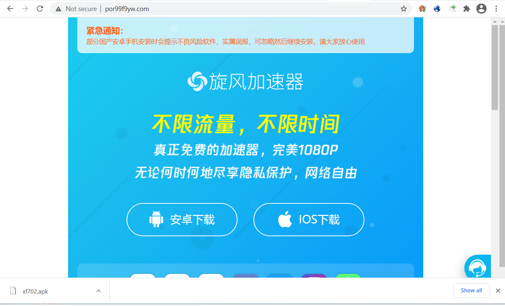Click the 安卓下载 Android download button
Image resolution: width=505 pixels, height=306 pixels.
(182, 220)
